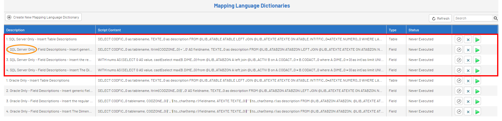
Task: Delete the 4. Oracle Only dictionary row
Action: click(x=468, y=112)
